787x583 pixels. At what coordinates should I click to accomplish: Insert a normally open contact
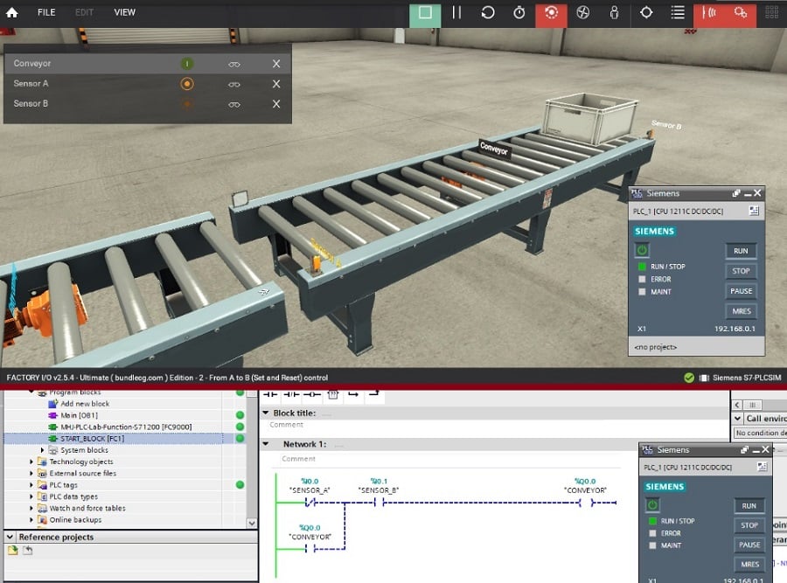point(270,394)
